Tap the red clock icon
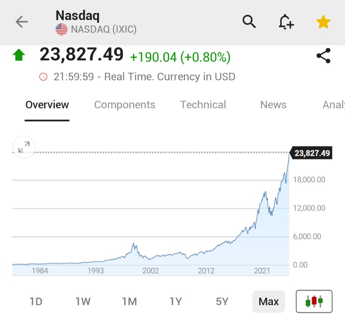The image size is (345, 321). click(x=43, y=77)
